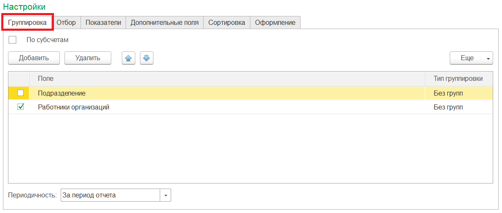Select the Сортировка tab
Screen dimensions: 502x213
tap(226, 23)
